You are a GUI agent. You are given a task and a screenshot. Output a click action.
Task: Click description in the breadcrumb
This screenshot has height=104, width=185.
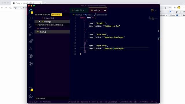[x=101, y=15]
